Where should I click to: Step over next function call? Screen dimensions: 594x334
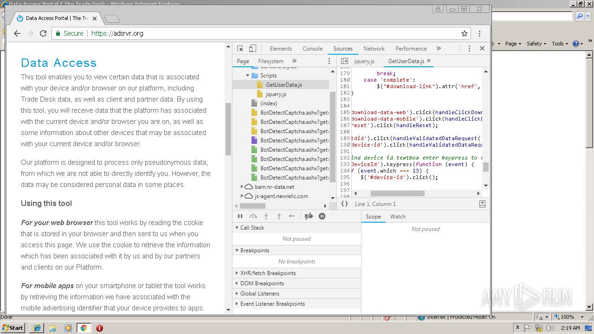pos(253,216)
